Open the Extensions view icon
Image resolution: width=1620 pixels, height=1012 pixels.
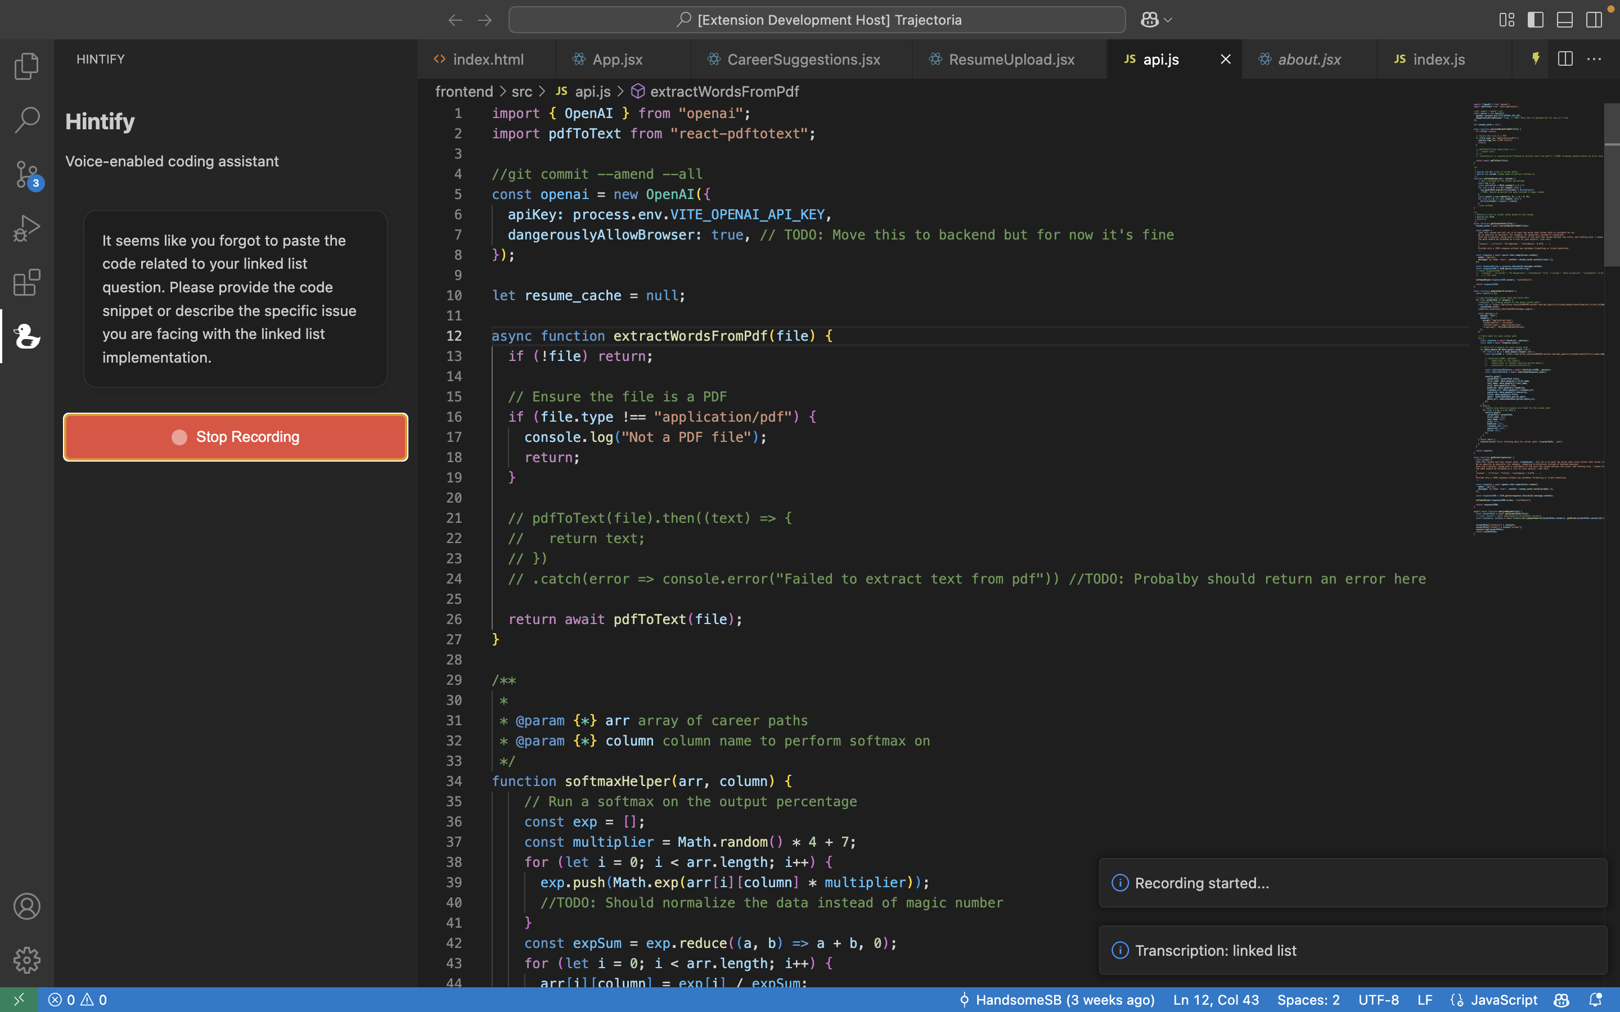[x=27, y=282]
